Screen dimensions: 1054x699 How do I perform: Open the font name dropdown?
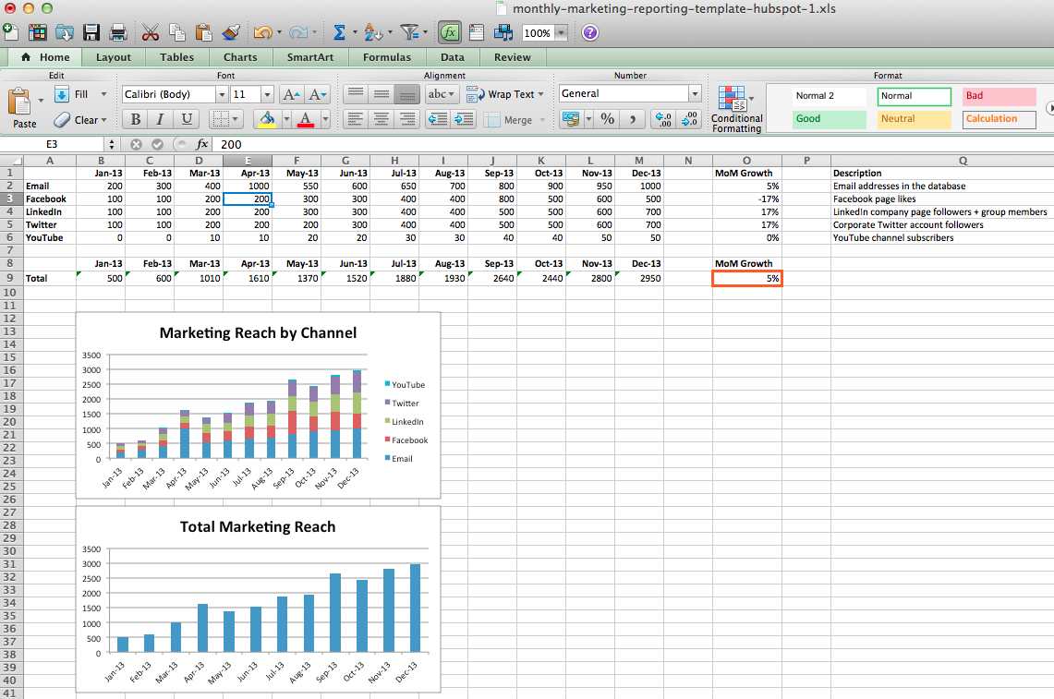pyautogui.click(x=222, y=94)
